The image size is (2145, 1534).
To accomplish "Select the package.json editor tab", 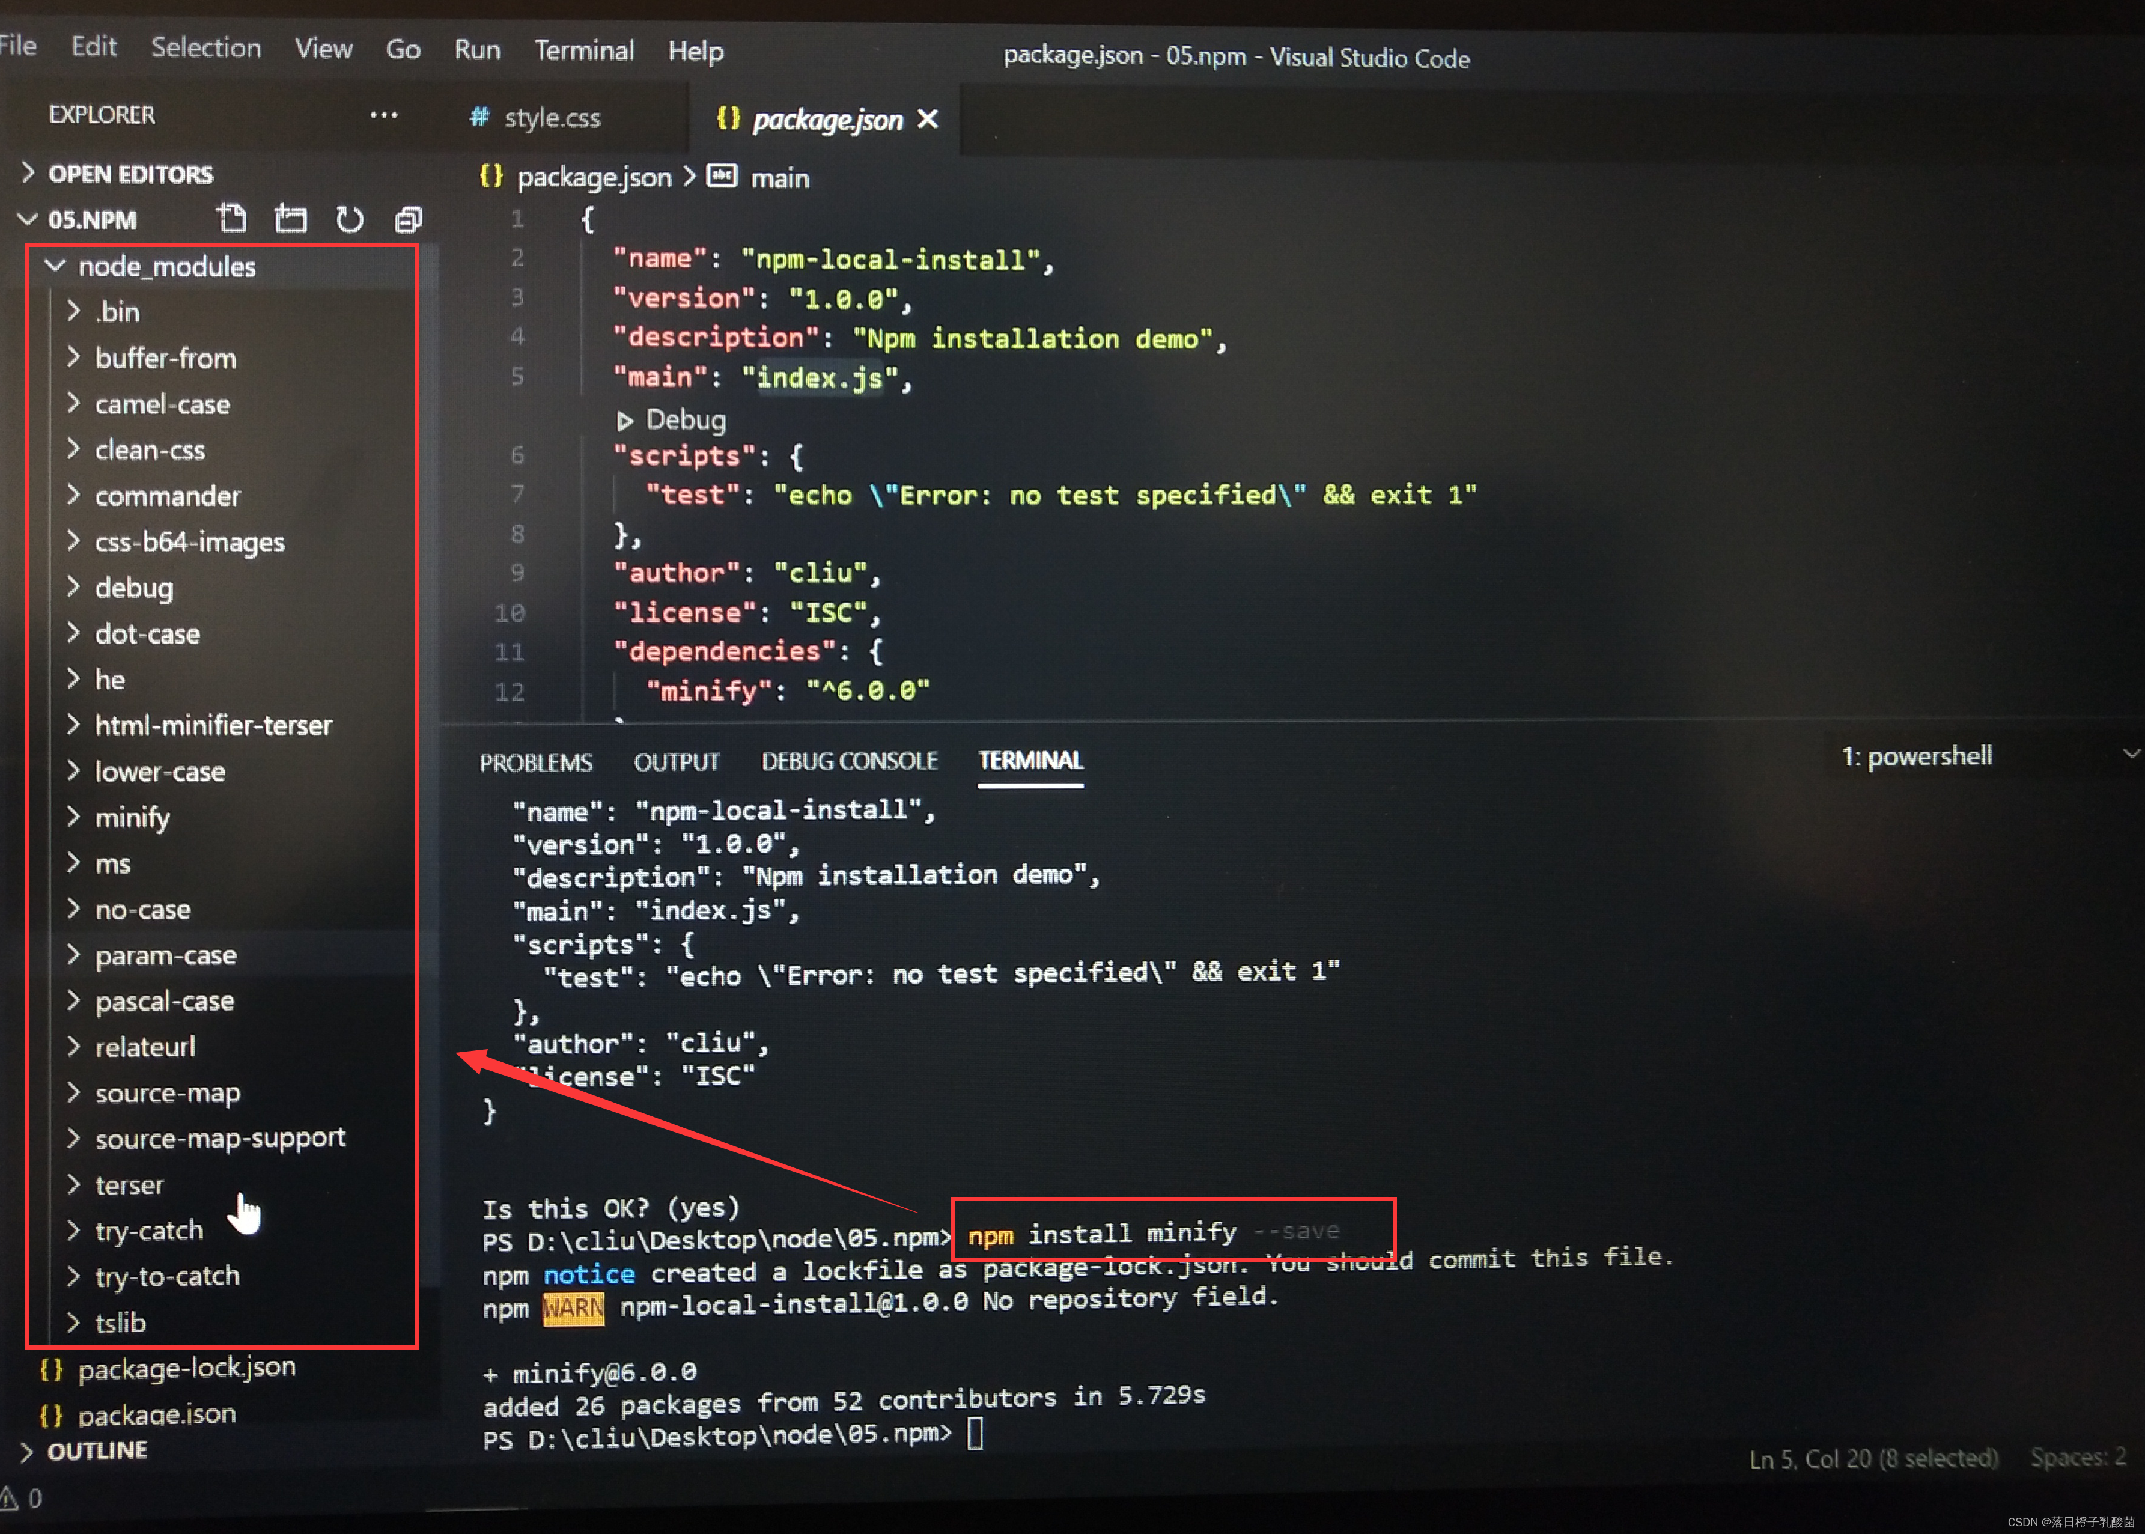I will coord(824,119).
